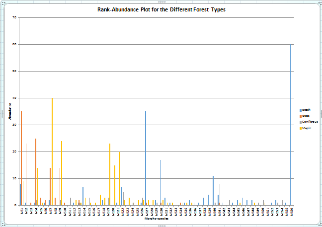Click the Beech legend entry label
The width and height of the screenshot is (322, 227).
[x=306, y=110]
